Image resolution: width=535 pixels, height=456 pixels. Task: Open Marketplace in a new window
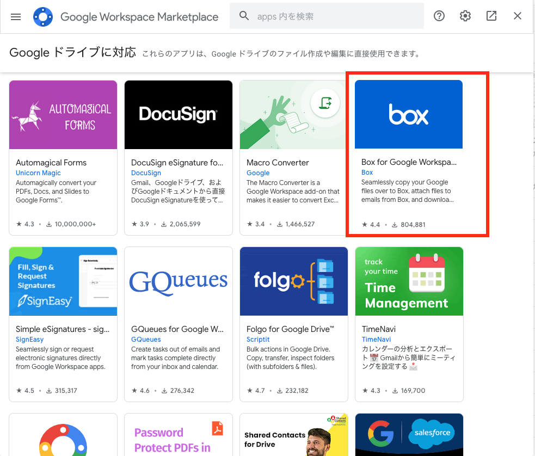[491, 16]
